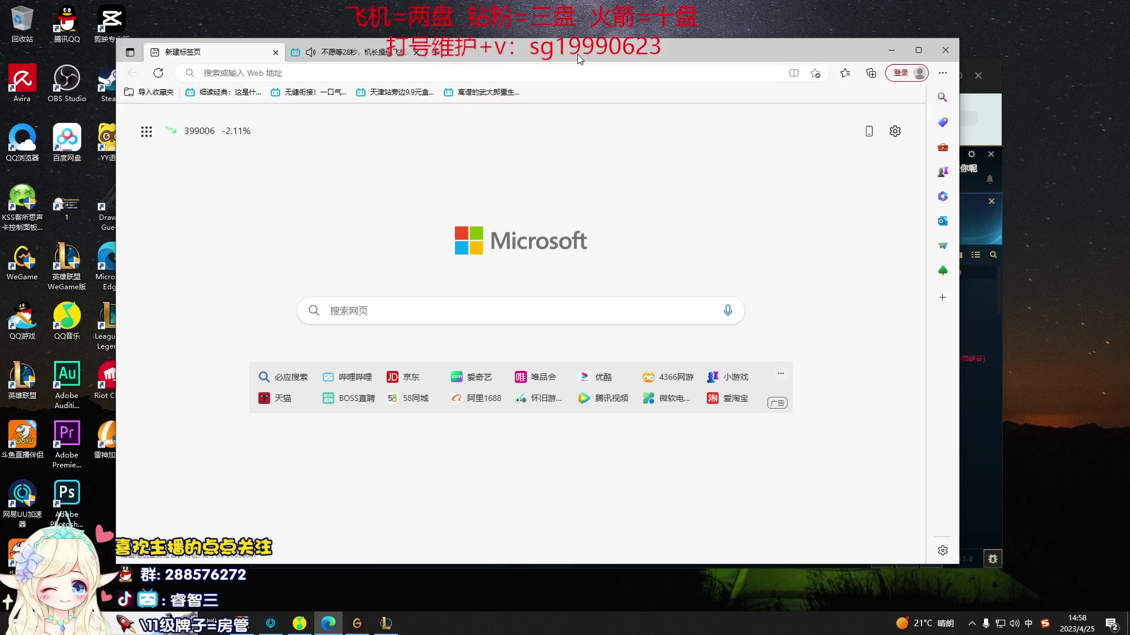Open 小游戏 quick link
Screen dimensions: 1130x635
click(727, 377)
